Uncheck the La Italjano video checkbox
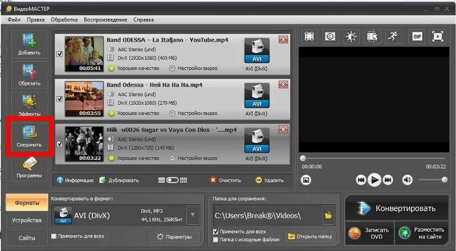Viewport: 456px width, 251px height. click(60, 54)
